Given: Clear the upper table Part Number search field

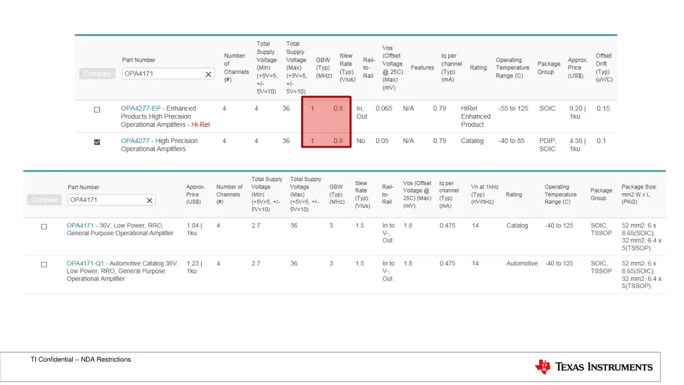Looking at the screenshot, I should (x=208, y=74).
